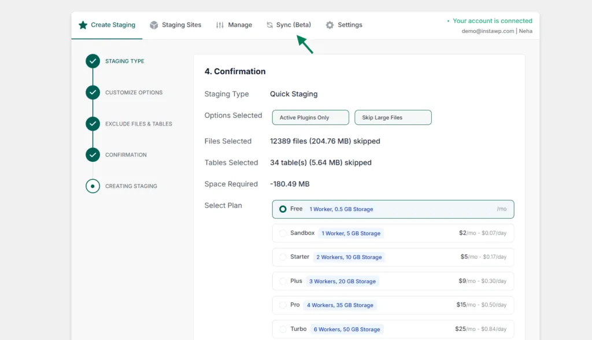
Task: Click the EXCLUDE FILES & TABLES step label
Action: (x=139, y=124)
